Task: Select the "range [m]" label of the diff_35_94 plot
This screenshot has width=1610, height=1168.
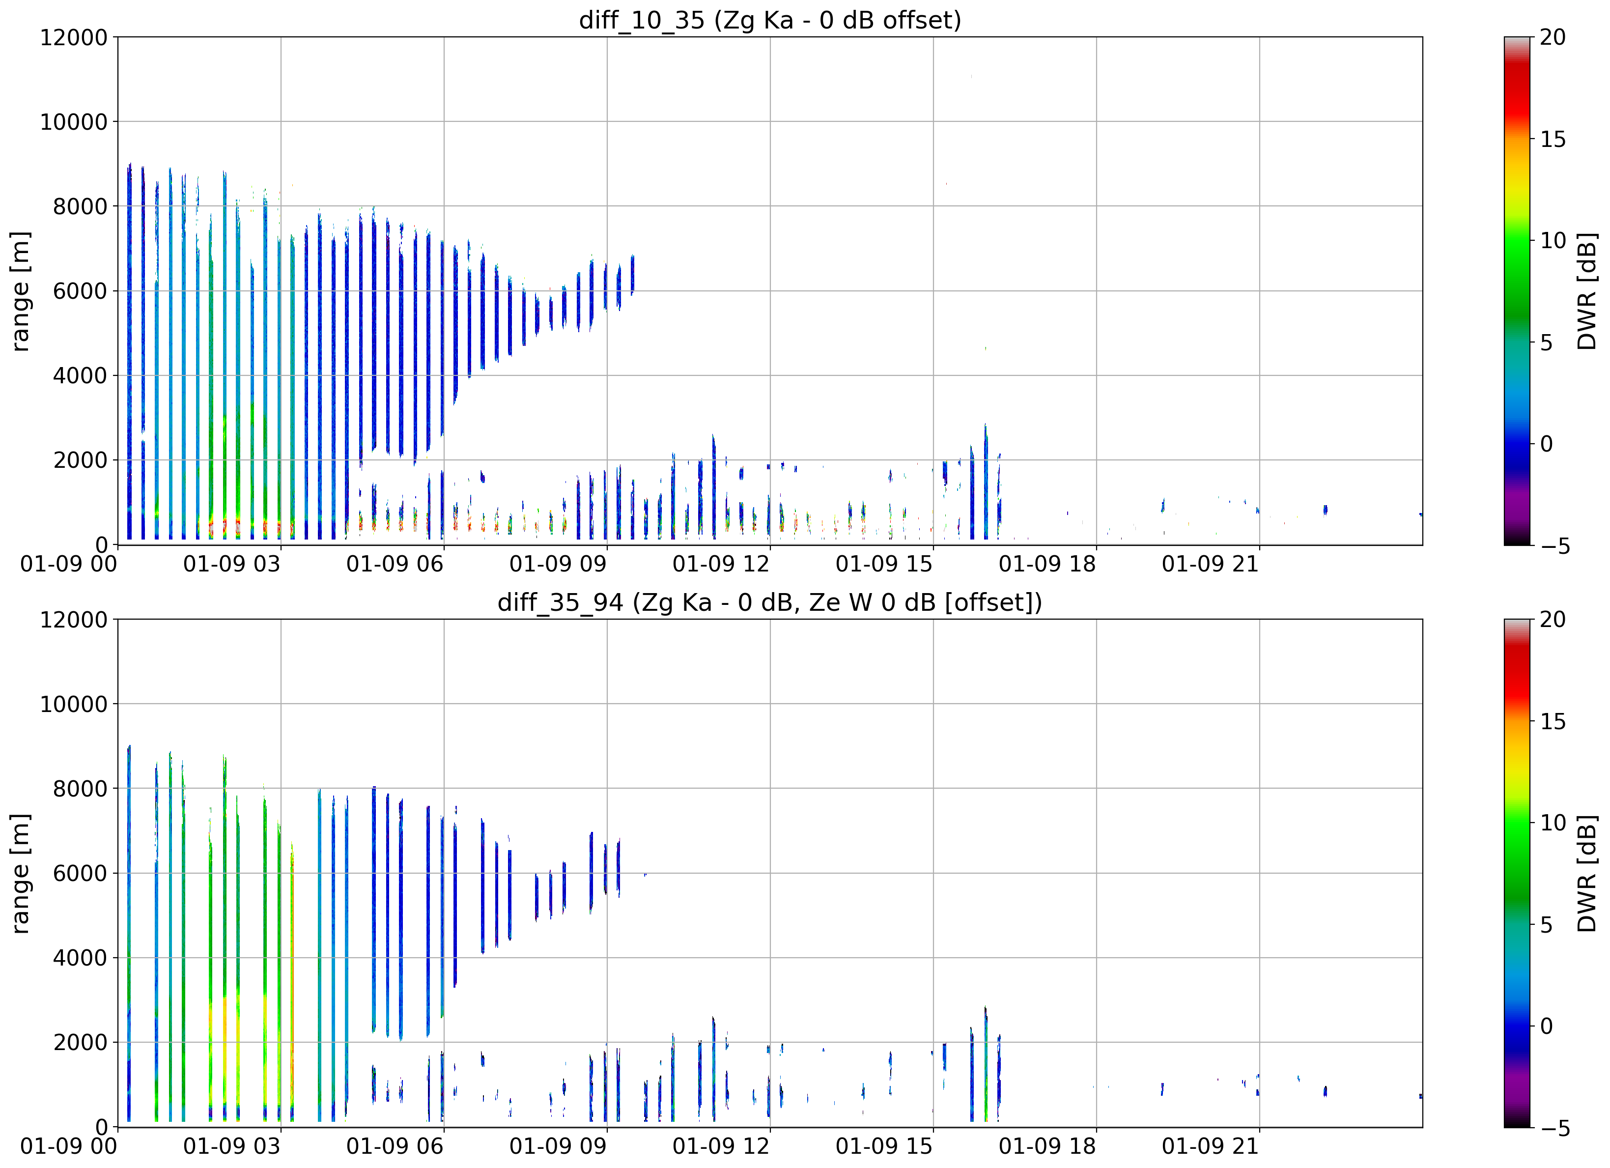Action: [21, 873]
